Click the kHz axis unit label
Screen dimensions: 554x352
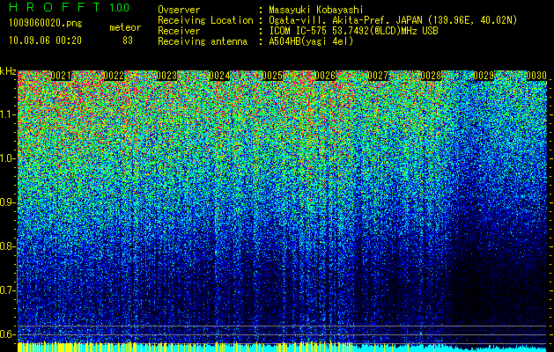[x=8, y=71]
